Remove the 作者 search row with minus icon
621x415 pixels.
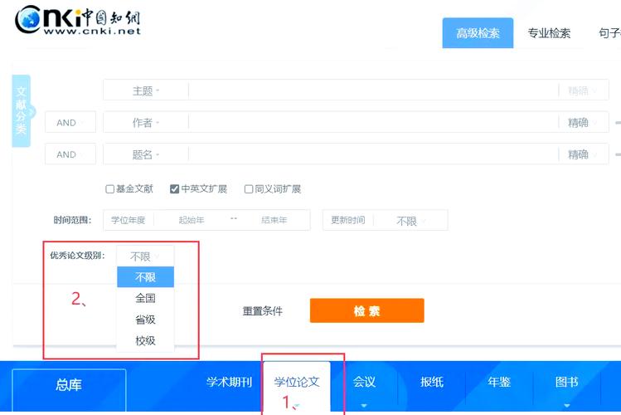click(617, 123)
